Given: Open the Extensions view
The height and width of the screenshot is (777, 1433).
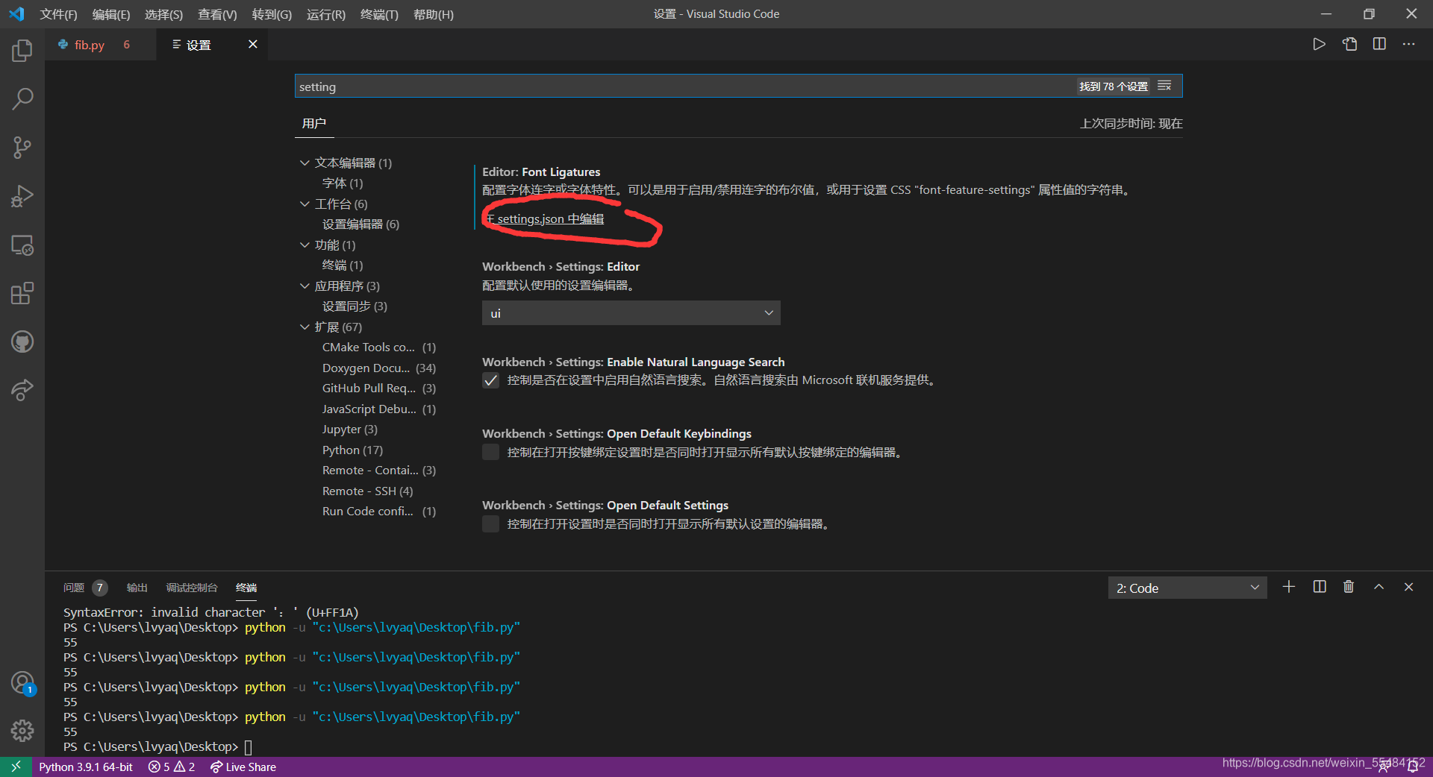Looking at the screenshot, I should 22,293.
